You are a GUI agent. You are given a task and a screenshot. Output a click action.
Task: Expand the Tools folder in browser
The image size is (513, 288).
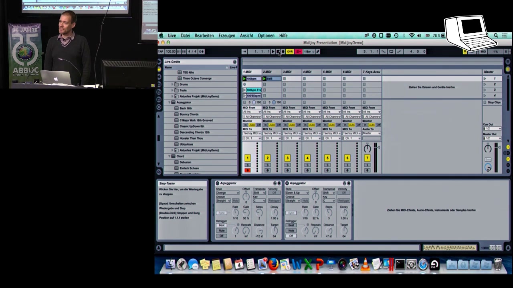(x=172, y=90)
